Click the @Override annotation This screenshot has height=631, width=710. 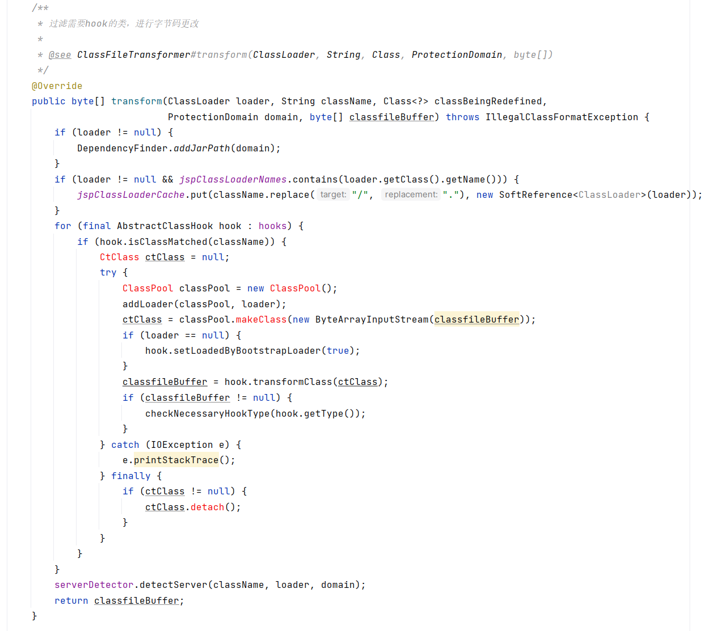(57, 86)
